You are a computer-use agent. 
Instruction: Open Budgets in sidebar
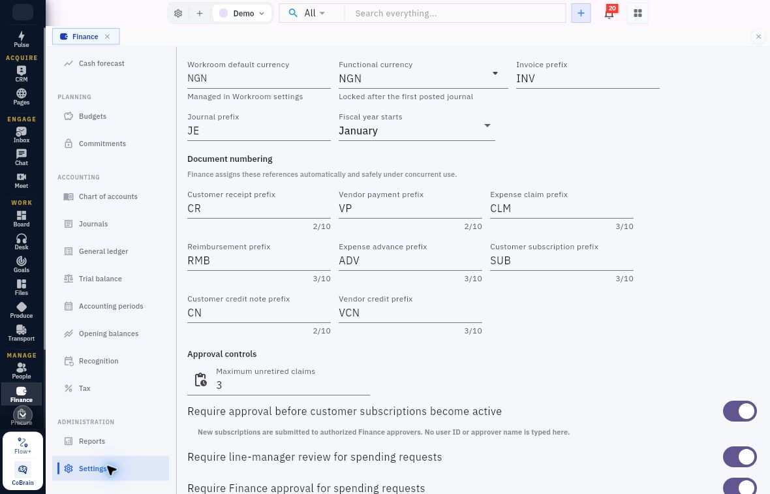pyautogui.click(x=110, y=116)
